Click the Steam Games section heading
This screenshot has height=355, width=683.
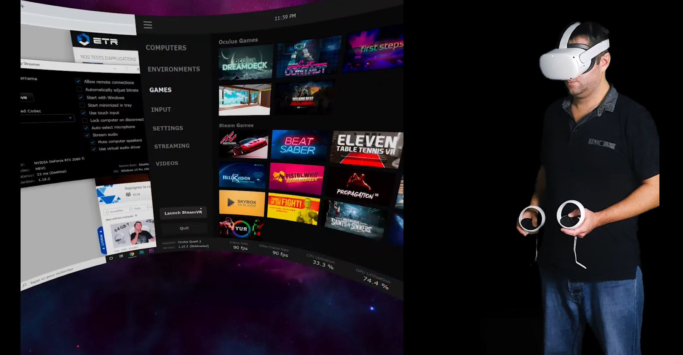point(236,125)
